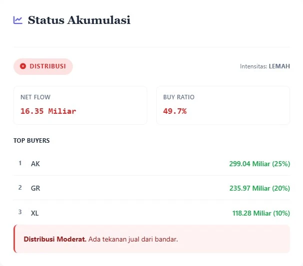This screenshot has width=303, height=266.
Task: Click the DISTRIBUSI status badge
Action: 43,66
